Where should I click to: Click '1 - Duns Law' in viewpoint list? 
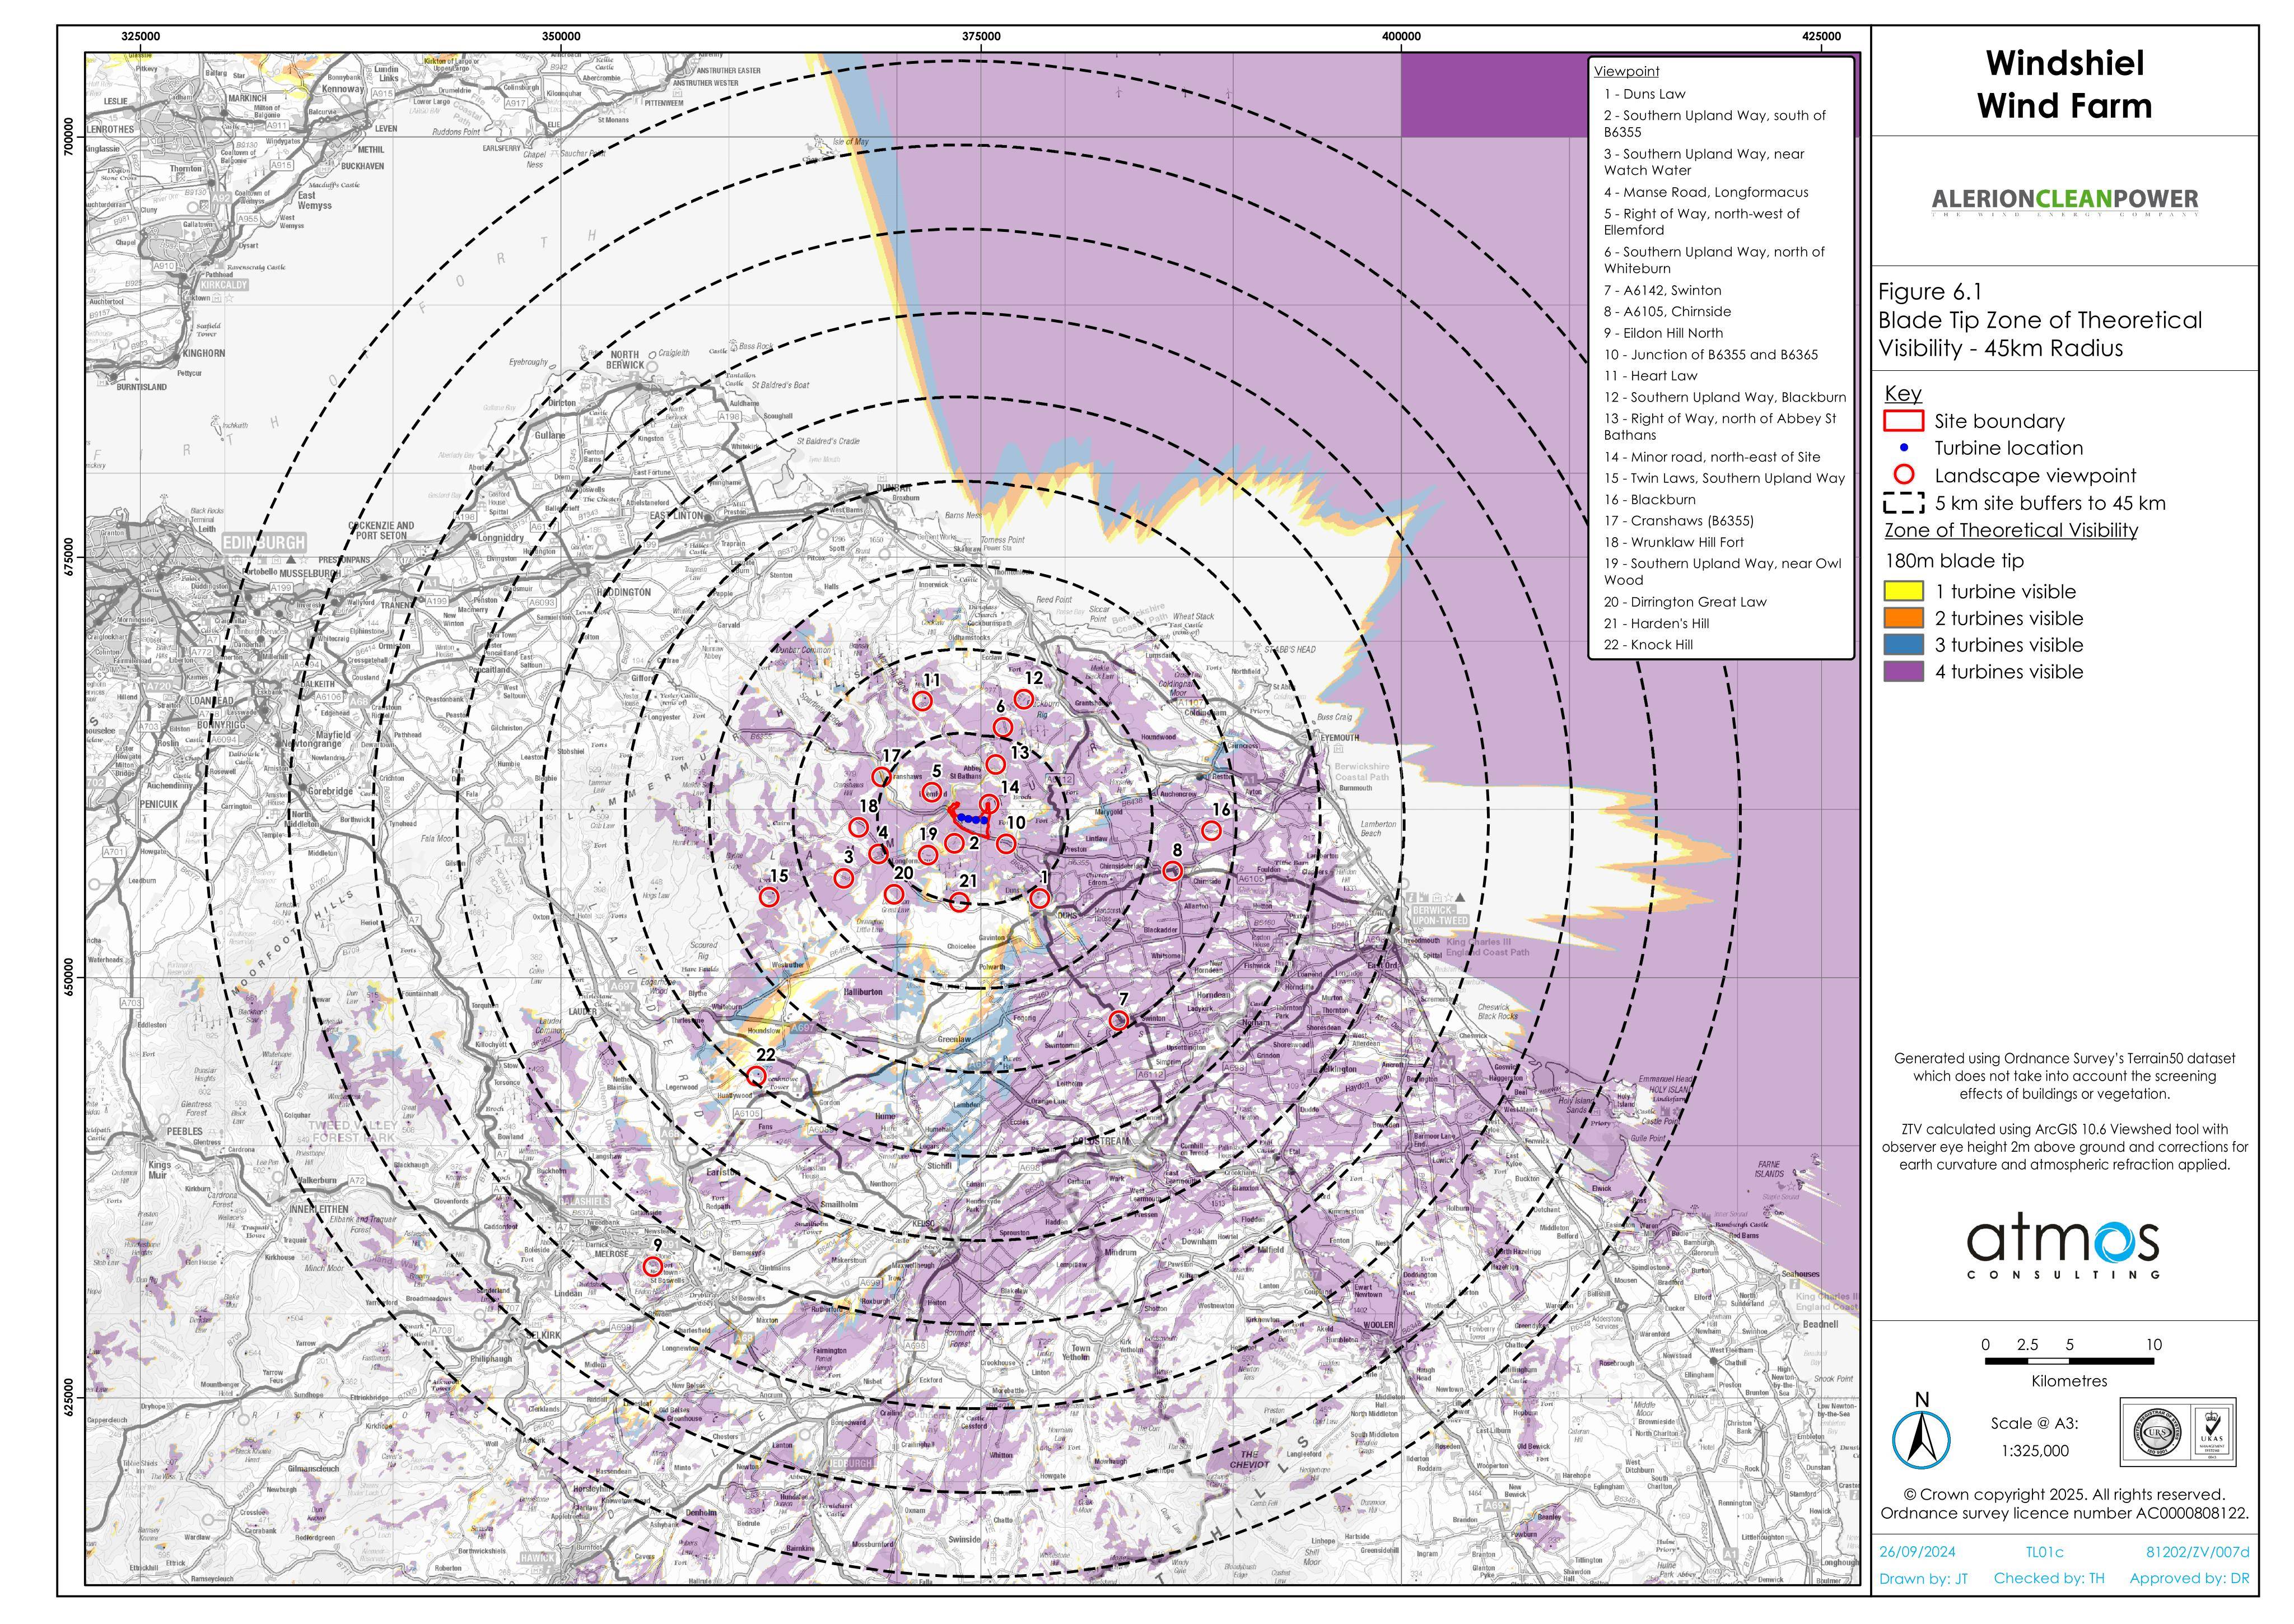[x=1644, y=94]
